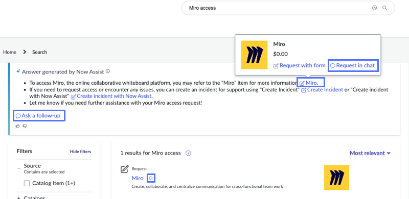This screenshot has width=409, height=199.
Task: Check the Catalog Item (1+) checkbox
Action: 27,183
